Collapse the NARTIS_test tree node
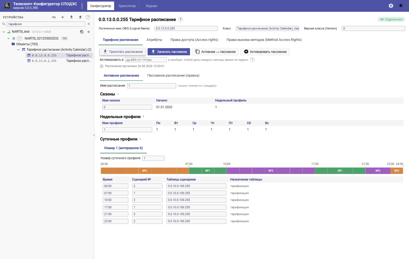The image size is (409, 259). click(x=4, y=32)
